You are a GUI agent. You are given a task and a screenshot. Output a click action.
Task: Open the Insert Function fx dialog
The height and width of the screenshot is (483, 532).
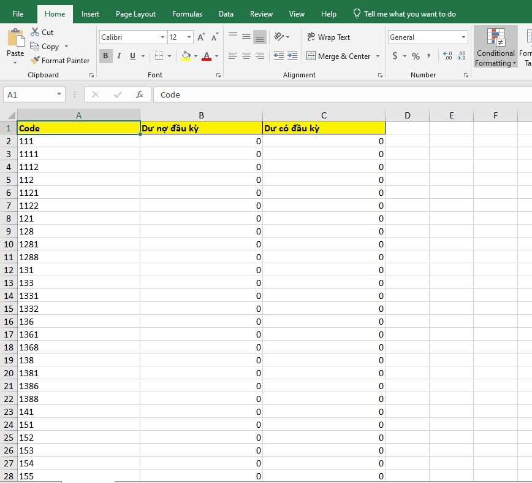coord(140,95)
